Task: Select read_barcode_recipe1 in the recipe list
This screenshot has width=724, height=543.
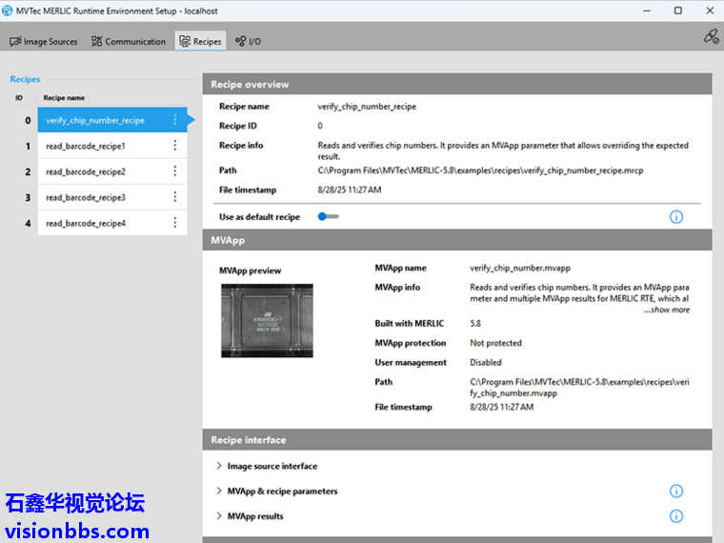Action: click(86, 146)
